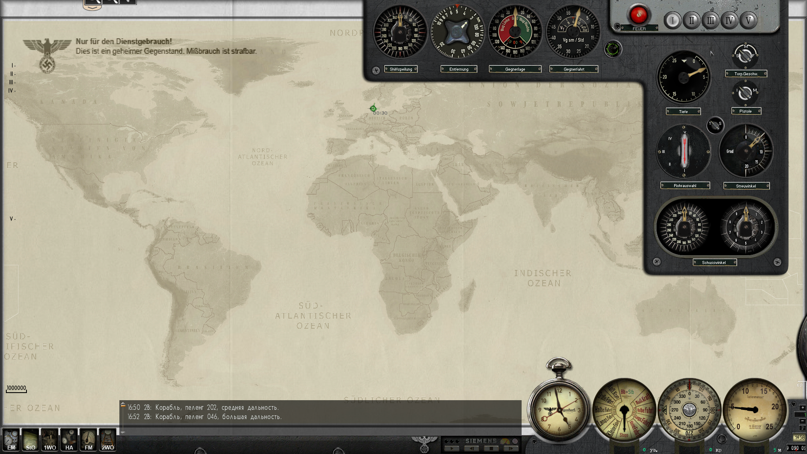
Task: Open the EM officer station icon
Action: (11, 440)
